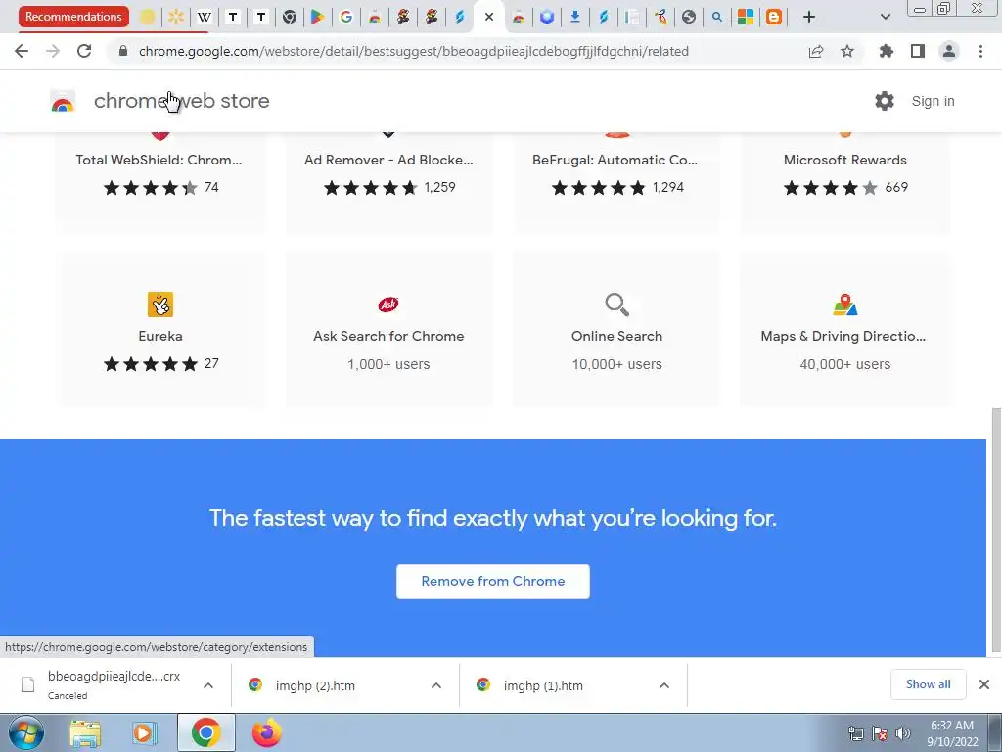Viewport: 1002px width, 752px height.
Task: Open the tab search dropdown chevron
Action: (885, 18)
